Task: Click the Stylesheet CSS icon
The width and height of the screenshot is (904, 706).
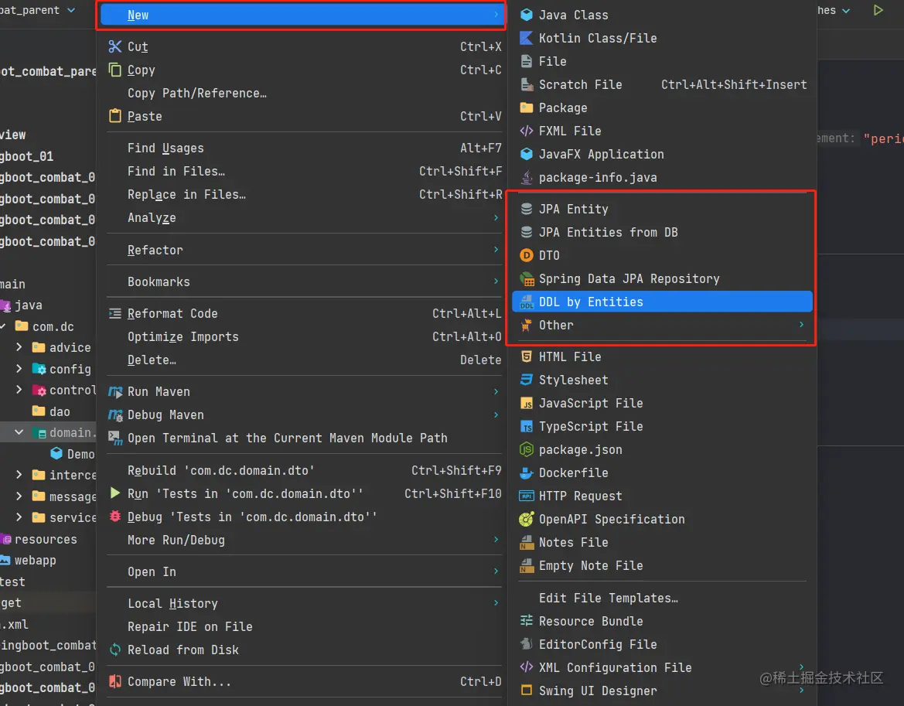Action: click(x=527, y=380)
